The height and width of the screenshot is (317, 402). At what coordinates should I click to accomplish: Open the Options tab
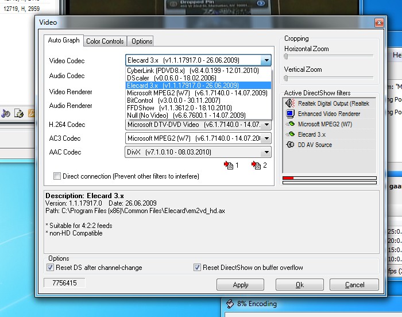[x=142, y=41]
